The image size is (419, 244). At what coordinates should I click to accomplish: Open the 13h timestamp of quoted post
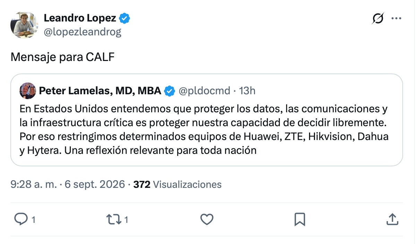[x=247, y=91]
